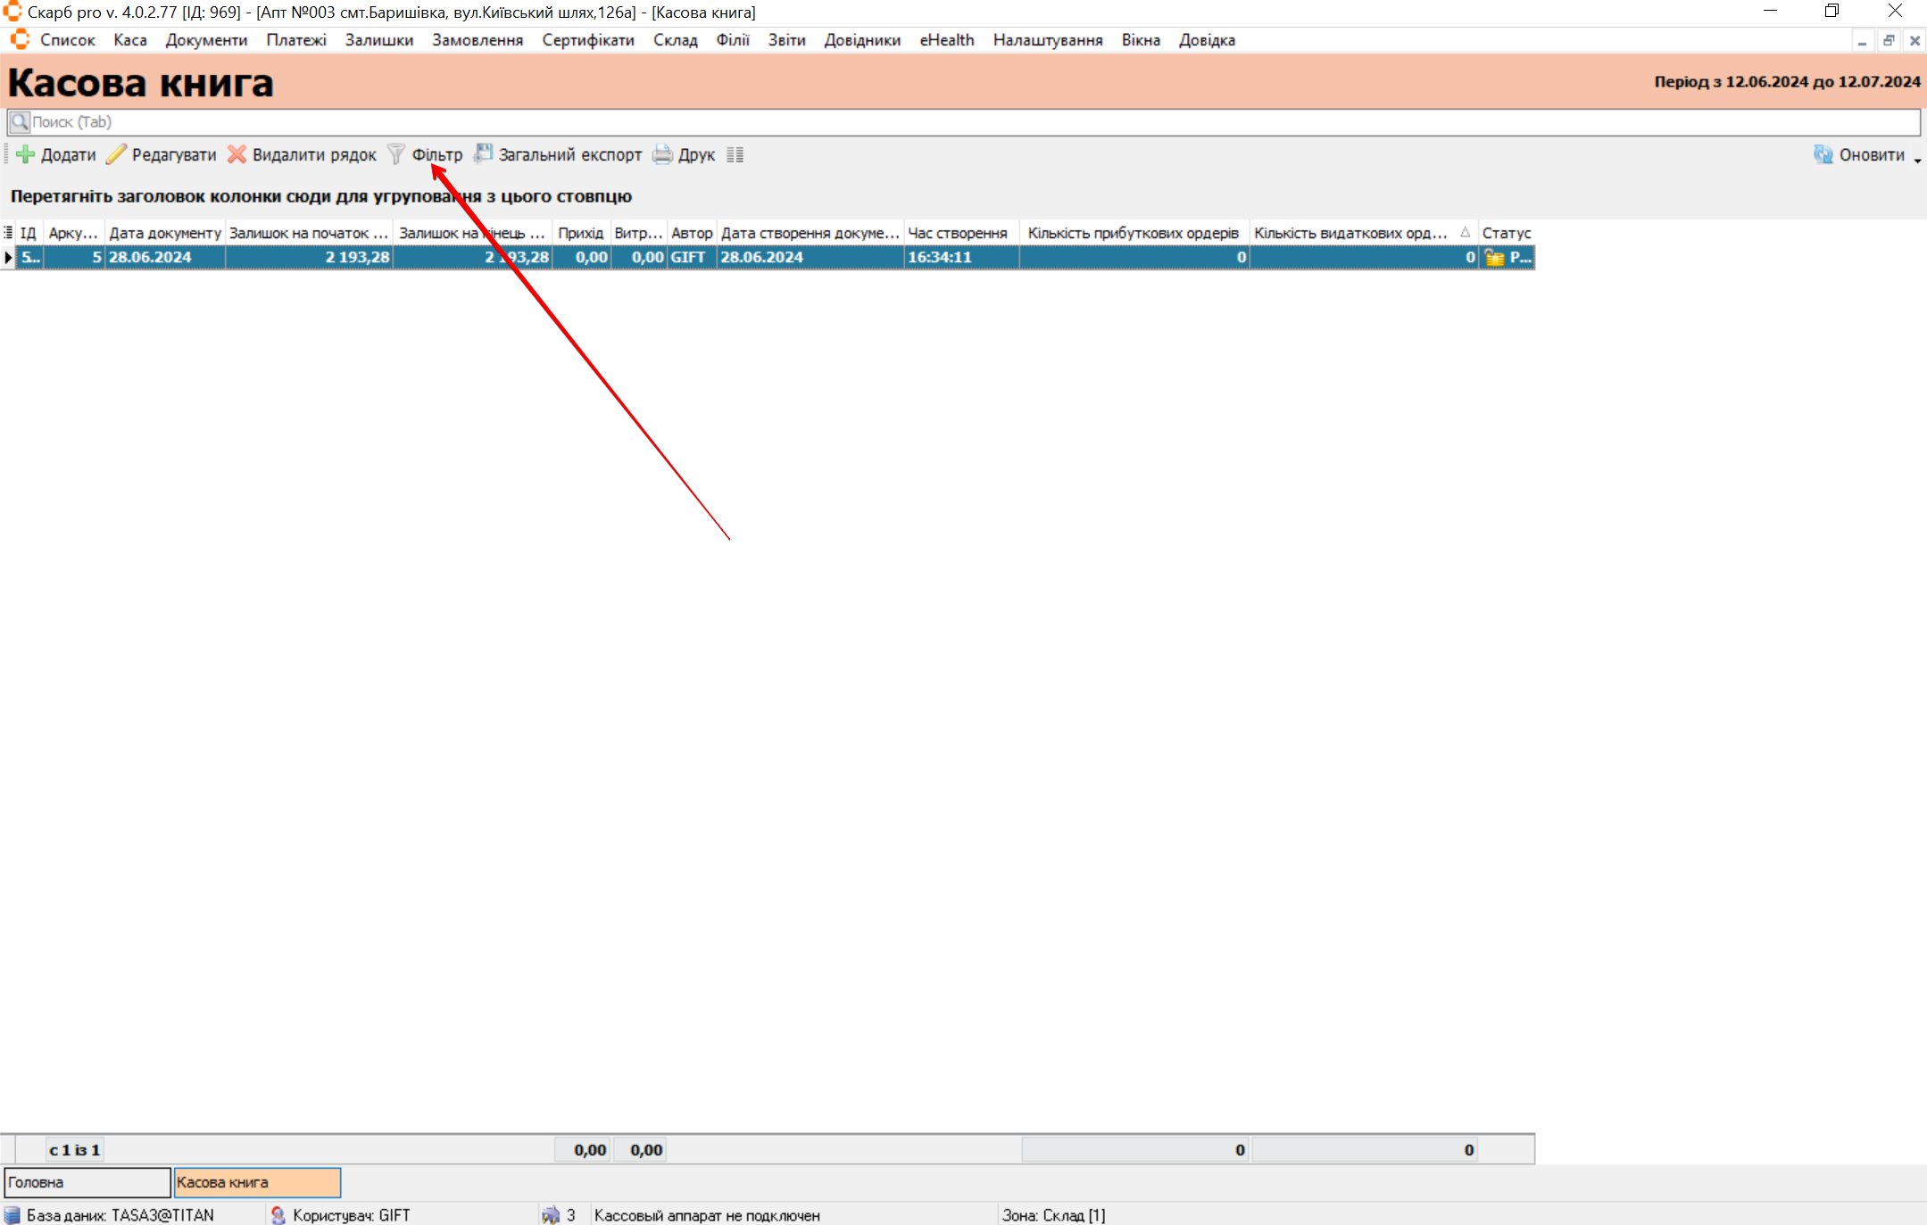Open the column chooser grid corner button
The width and height of the screenshot is (1927, 1225).
(8, 233)
